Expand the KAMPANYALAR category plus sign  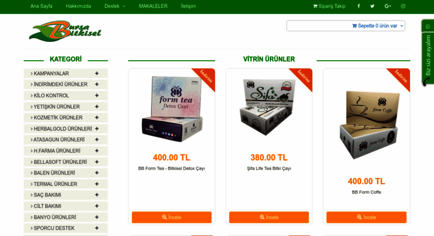coord(97,74)
